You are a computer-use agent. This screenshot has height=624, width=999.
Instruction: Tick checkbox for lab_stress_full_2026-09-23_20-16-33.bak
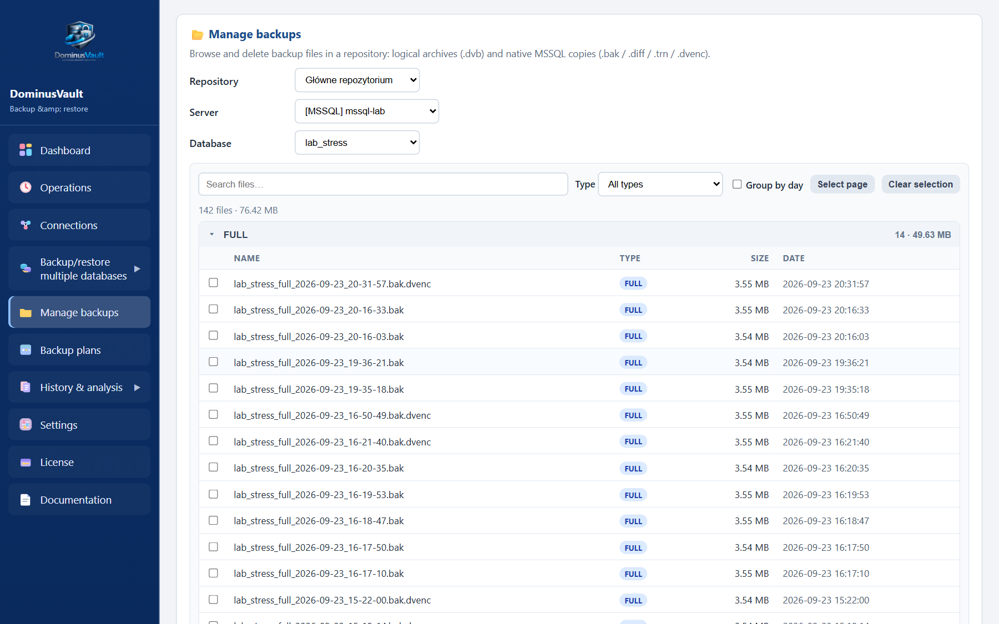pyautogui.click(x=213, y=309)
